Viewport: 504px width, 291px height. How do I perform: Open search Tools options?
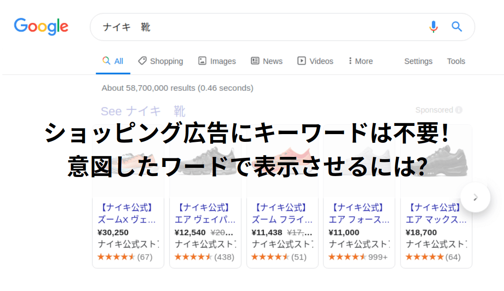pos(456,61)
